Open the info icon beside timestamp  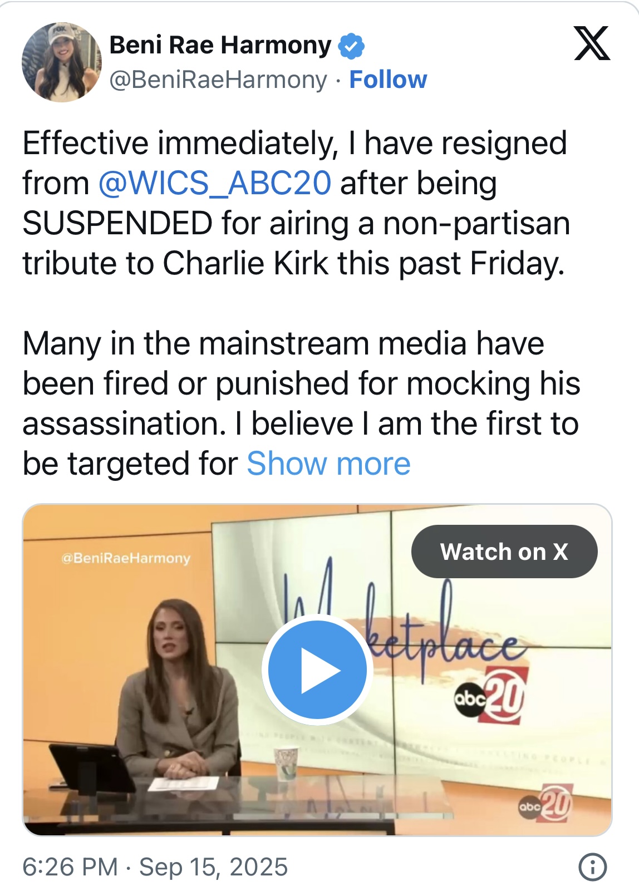pos(593,866)
